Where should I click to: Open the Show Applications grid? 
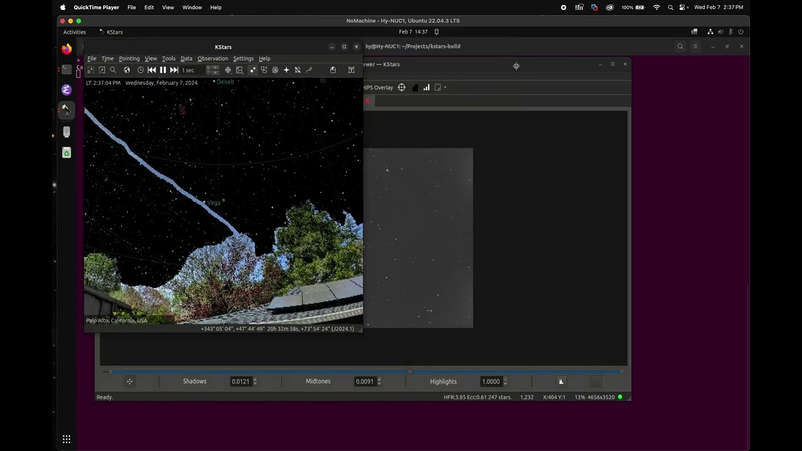66,439
